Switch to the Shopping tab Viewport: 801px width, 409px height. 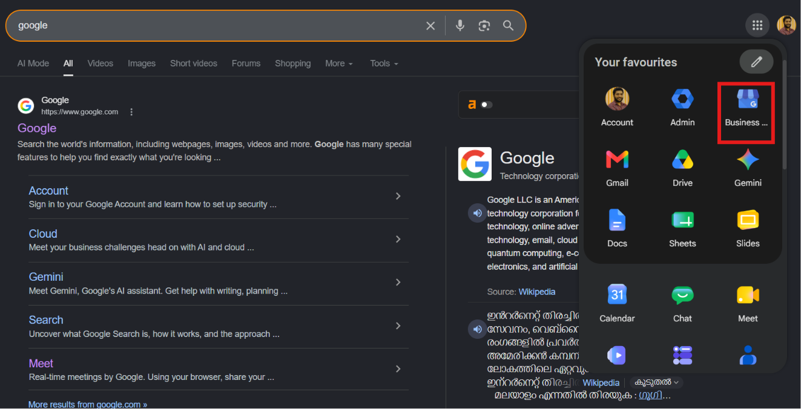tap(293, 64)
